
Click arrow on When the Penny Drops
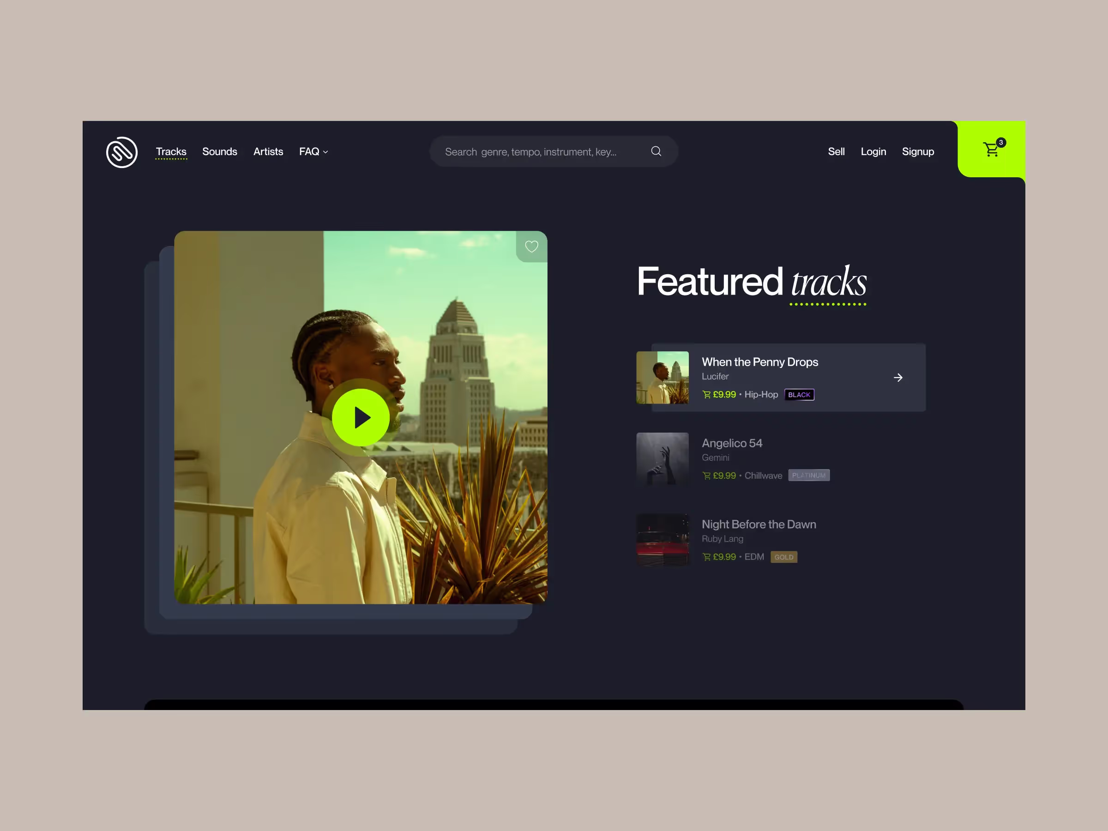click(x=897, y=378)
